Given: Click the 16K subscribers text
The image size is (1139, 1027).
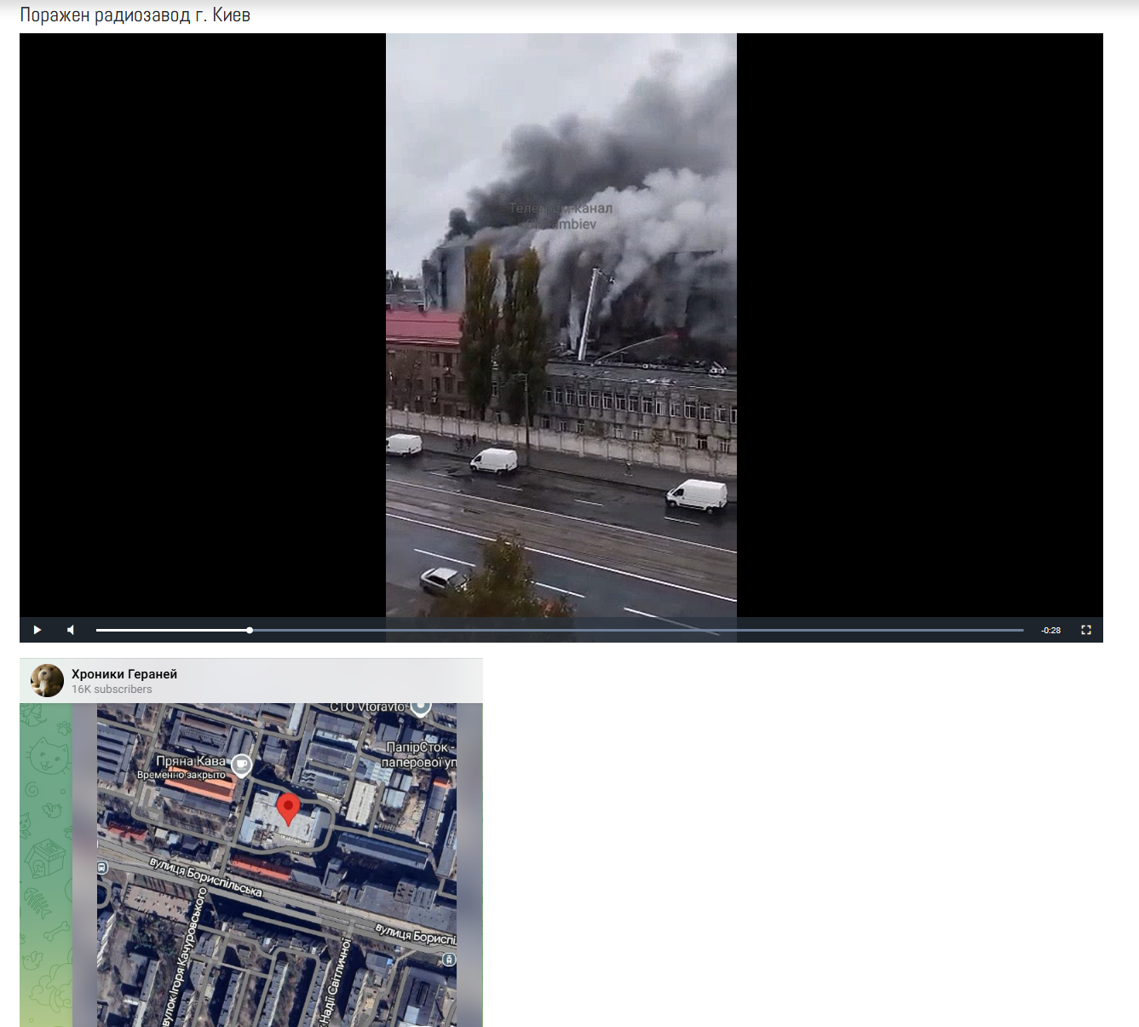Looking at the screenshot, I should (112, 689).
